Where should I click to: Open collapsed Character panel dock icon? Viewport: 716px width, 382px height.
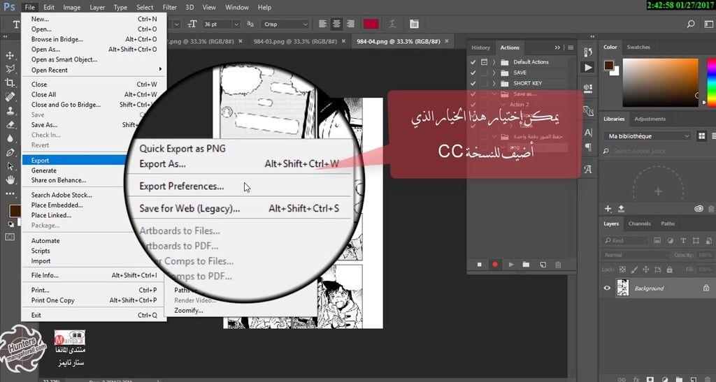[588, 133]
